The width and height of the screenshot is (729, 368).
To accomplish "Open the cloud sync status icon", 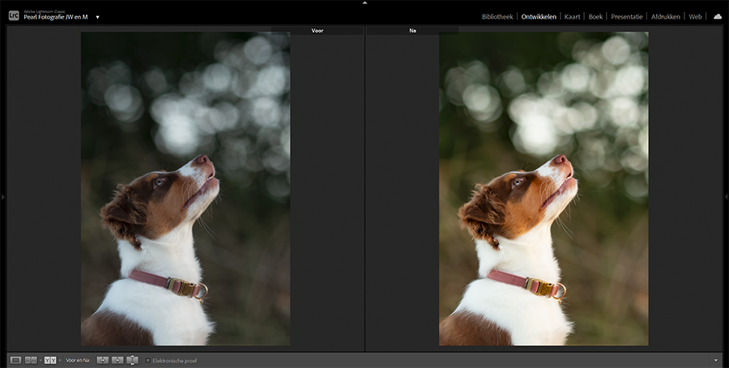I will 717,16.
